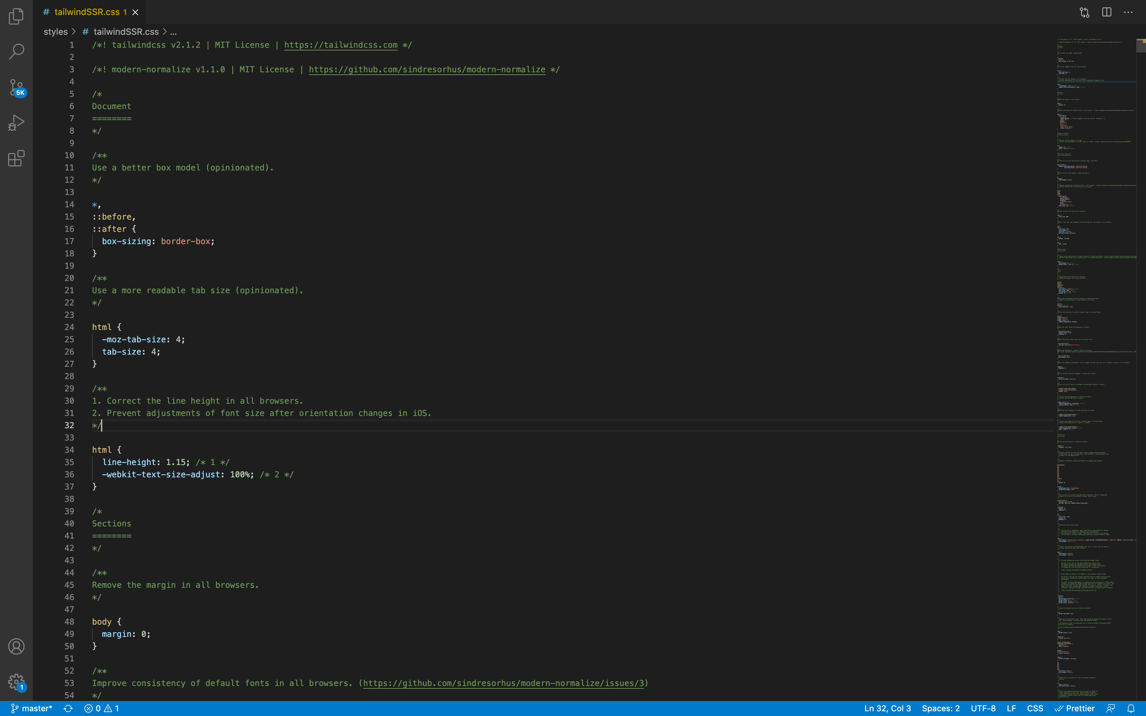The image size is (1146, 716).
Task: Open the tailwindcss.com link on line 1
Action: [340, 45]
